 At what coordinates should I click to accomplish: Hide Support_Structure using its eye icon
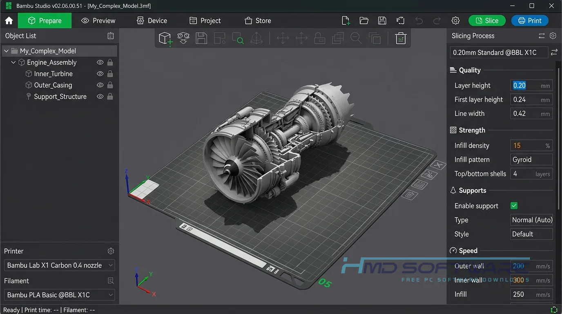pyautogui.click(x=100, y=96)
